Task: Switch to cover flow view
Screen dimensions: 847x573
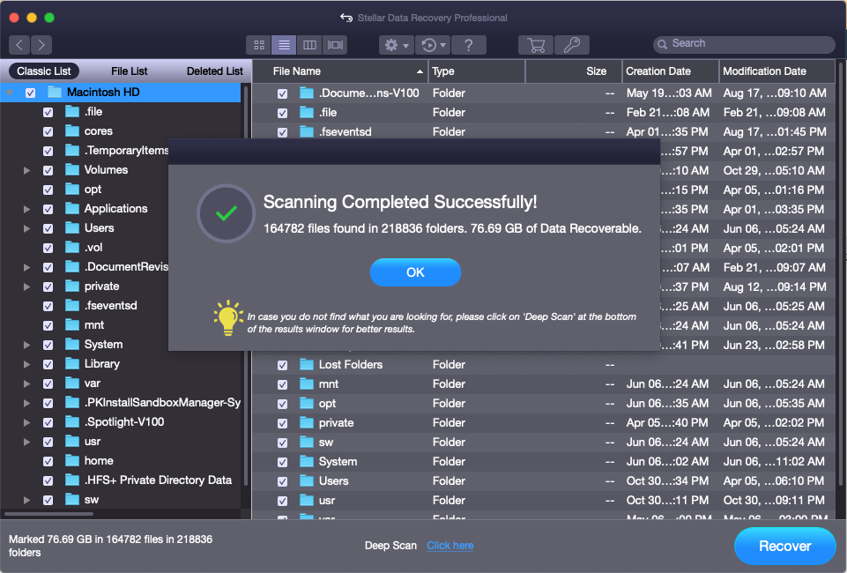Action: click(335, 45)
